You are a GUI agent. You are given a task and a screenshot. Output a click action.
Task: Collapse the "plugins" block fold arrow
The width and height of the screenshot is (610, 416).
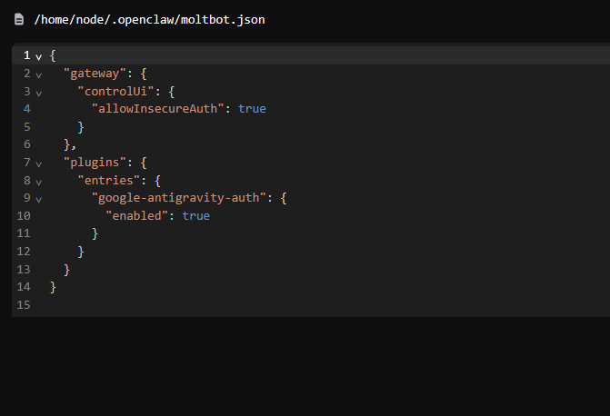38,163
